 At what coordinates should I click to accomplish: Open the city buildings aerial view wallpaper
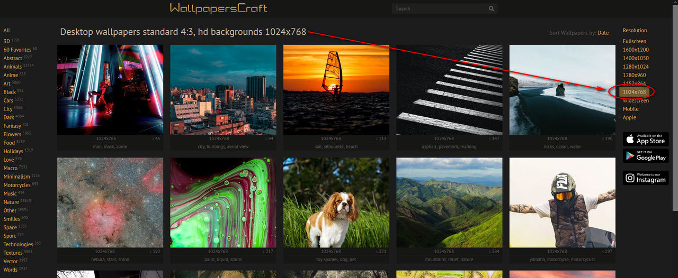pos(223,90)
